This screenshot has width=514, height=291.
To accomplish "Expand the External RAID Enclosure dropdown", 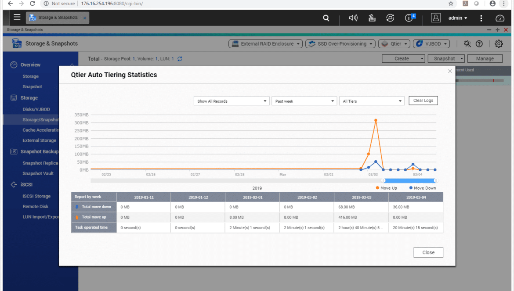I will coord(265,44).
